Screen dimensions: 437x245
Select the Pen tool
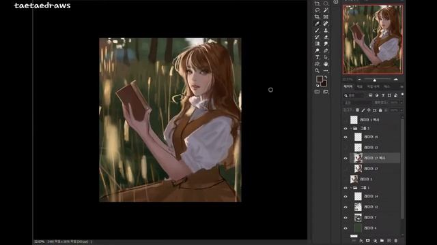coord(326,50)
